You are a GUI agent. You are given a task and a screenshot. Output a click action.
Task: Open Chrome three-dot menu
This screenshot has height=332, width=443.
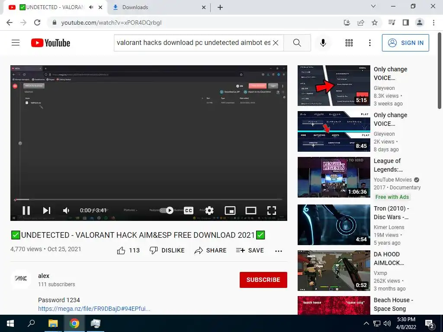[433, 22]
